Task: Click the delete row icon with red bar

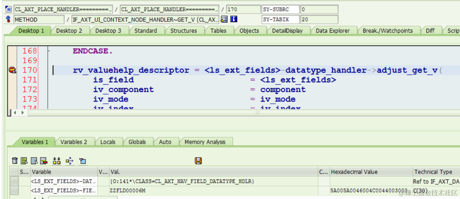Action: (x=44, y=160)
